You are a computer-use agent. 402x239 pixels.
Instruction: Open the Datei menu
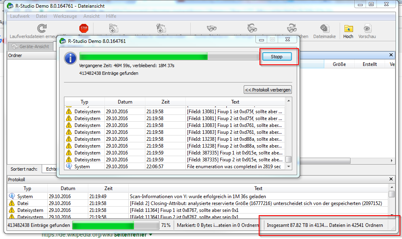[41, 16]
